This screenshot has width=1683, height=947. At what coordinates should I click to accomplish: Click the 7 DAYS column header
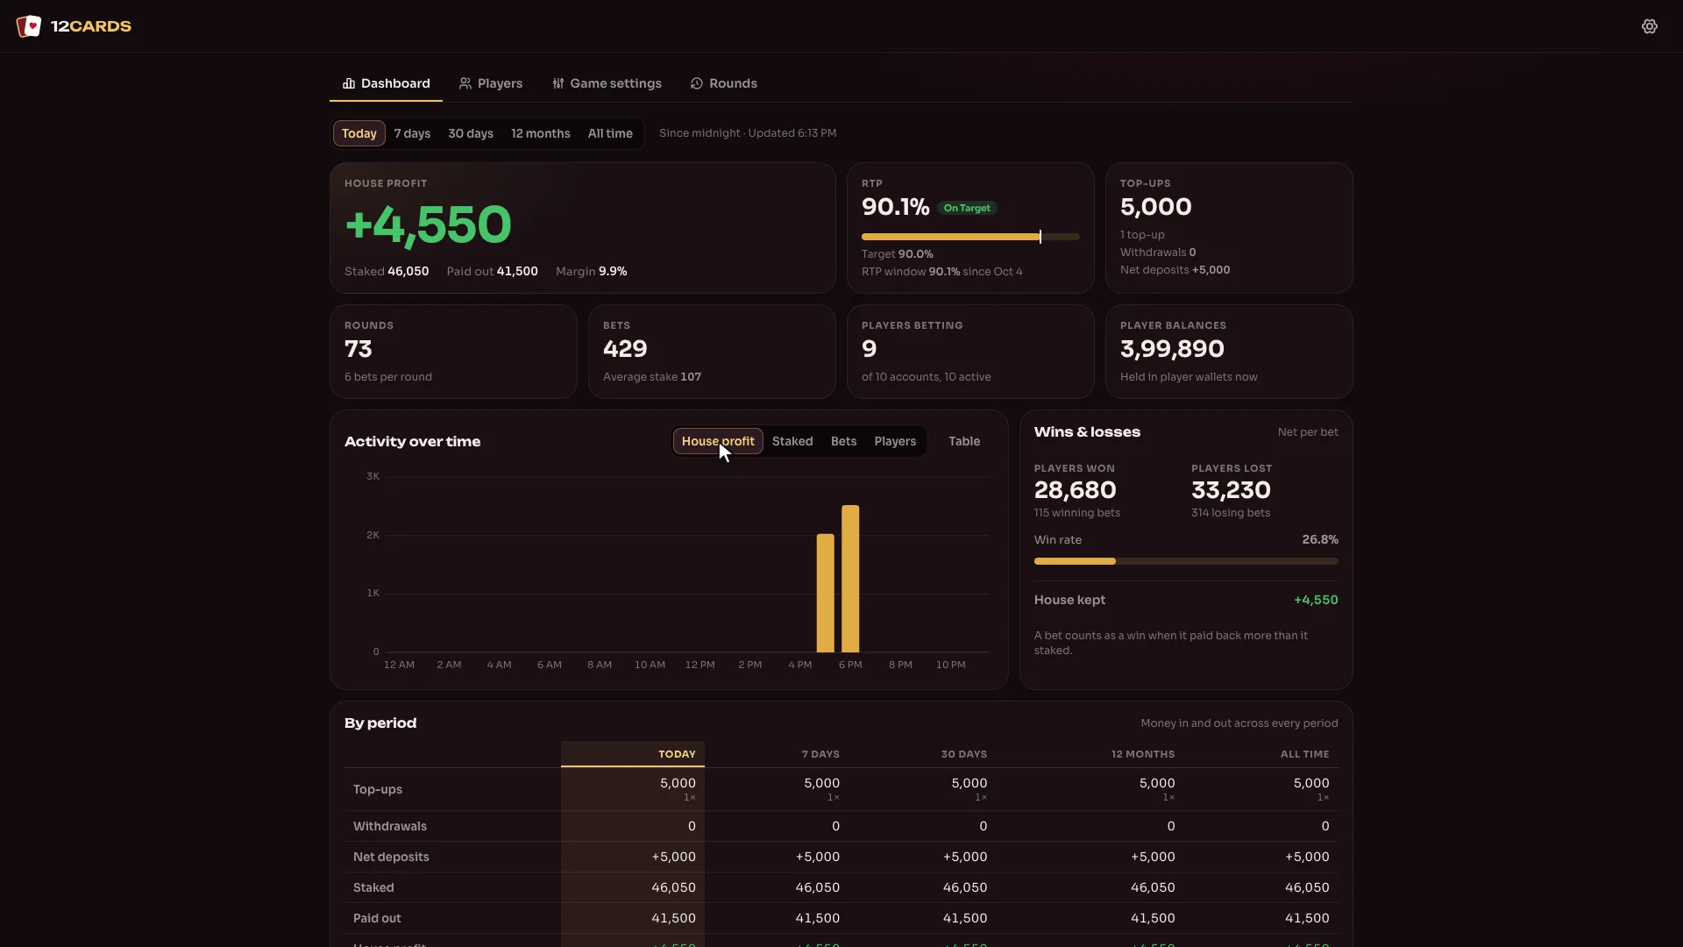tap(820, 754)
